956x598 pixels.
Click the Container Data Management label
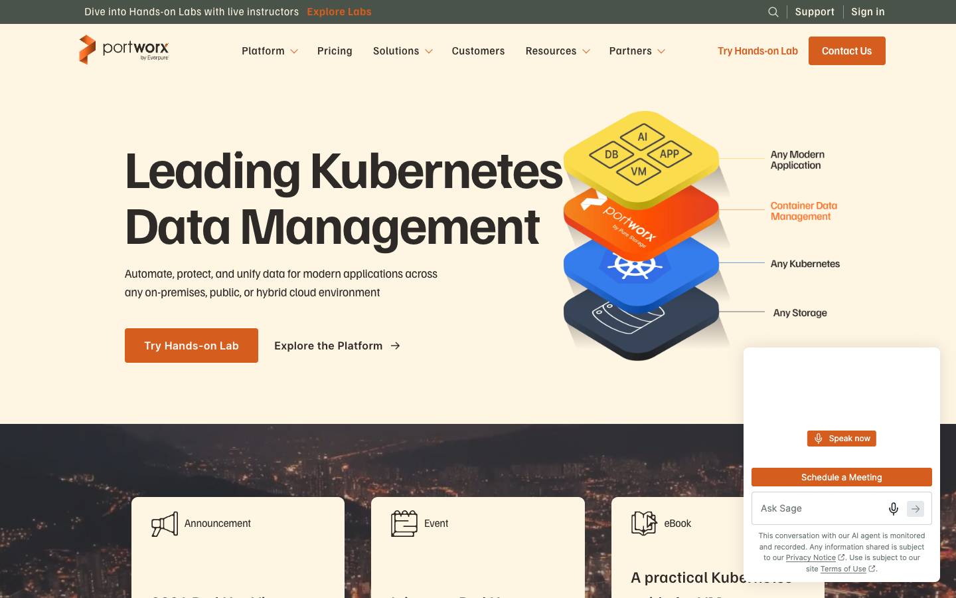[803, 211]
